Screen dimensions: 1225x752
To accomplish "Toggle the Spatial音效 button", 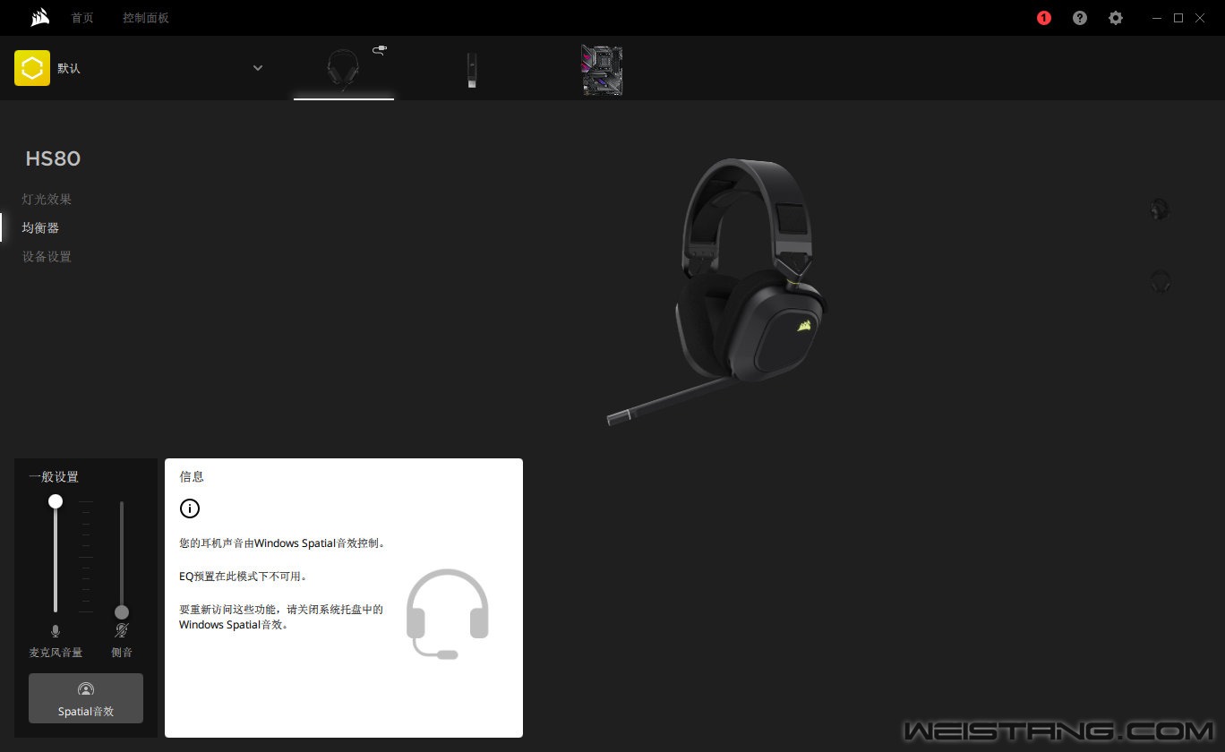I will [x=85, y=698].
